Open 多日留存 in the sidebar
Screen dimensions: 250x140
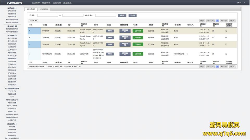click(x=12, y=11)
